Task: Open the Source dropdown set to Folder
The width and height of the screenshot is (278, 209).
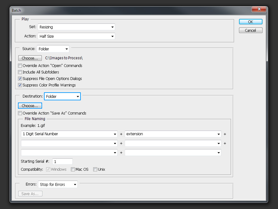Action: click(x=53, y=49)
